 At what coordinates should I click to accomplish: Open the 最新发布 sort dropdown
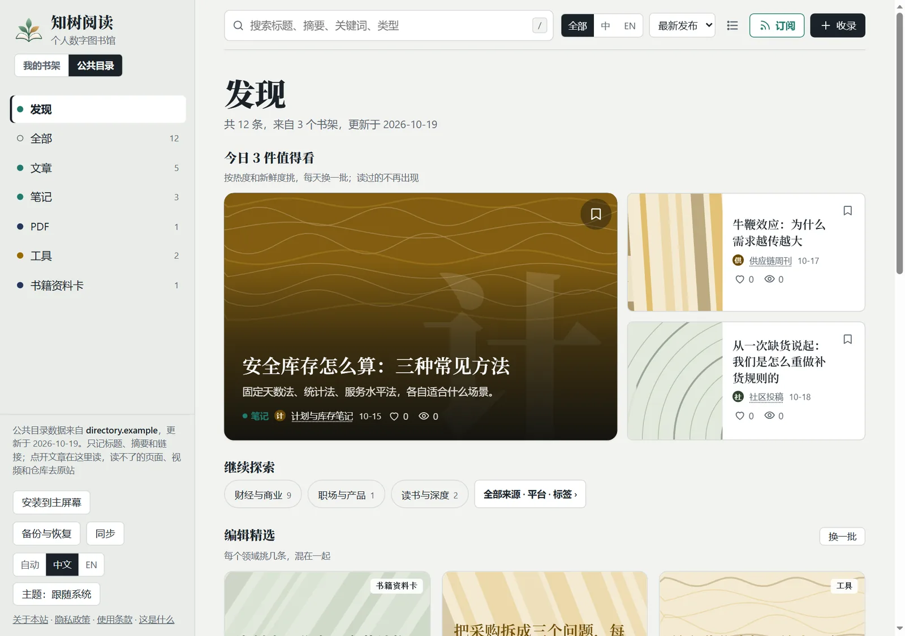[682, 25]
